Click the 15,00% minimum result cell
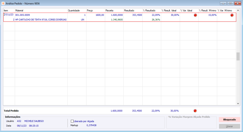The image size is (243, 132). 213,15
